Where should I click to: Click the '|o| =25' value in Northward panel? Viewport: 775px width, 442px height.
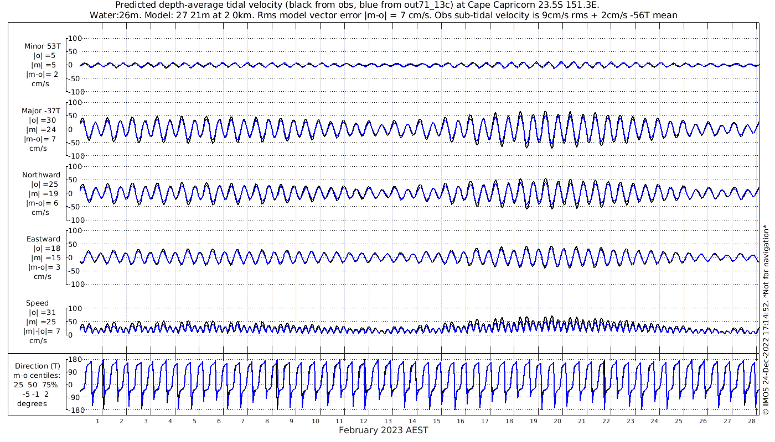click(44, 184)
